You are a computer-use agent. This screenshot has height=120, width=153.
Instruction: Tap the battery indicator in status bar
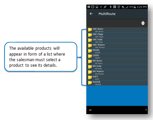tap(135, 7)
